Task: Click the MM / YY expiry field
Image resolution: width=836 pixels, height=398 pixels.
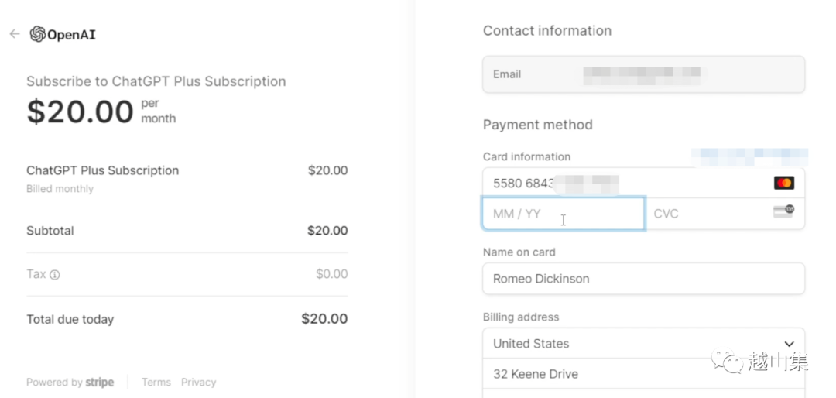Action: point(563,214)
